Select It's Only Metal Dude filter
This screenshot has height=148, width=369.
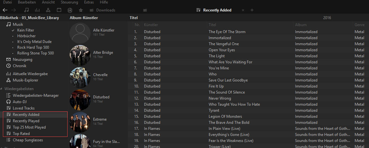[x=34, y=42]
